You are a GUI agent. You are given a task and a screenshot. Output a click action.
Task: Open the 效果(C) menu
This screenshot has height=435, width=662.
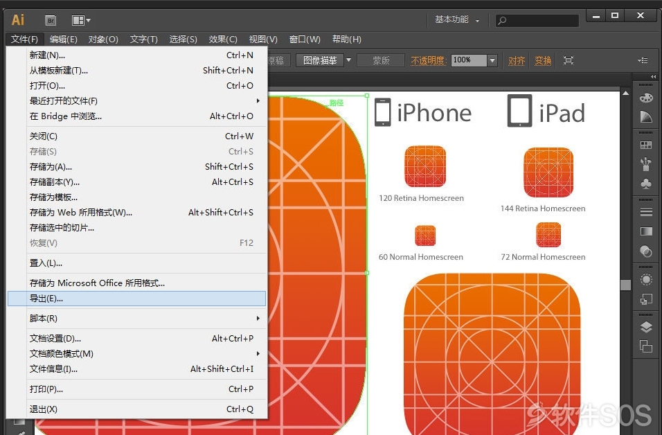222,39
